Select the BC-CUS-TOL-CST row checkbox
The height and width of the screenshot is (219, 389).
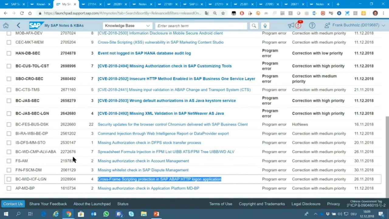[x=9, y=66]
